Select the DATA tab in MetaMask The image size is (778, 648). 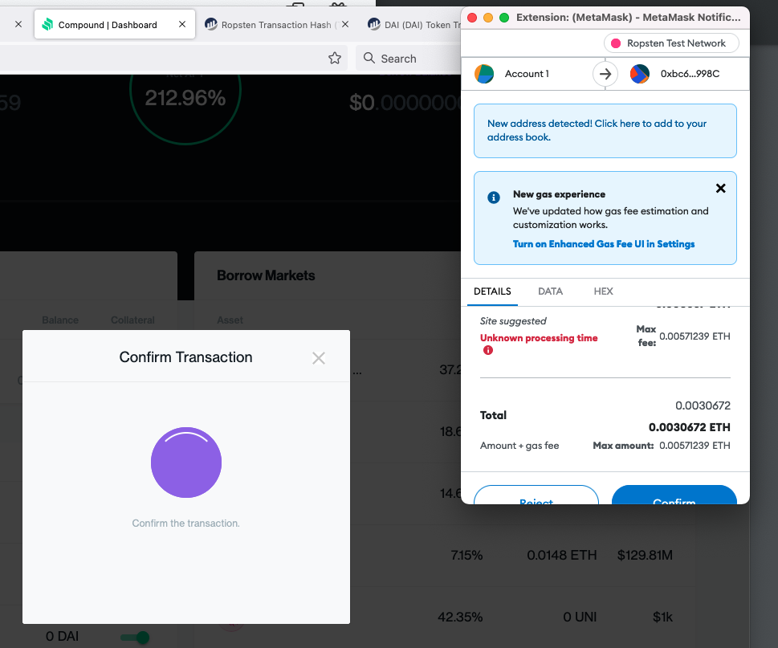tap(550, 291)
